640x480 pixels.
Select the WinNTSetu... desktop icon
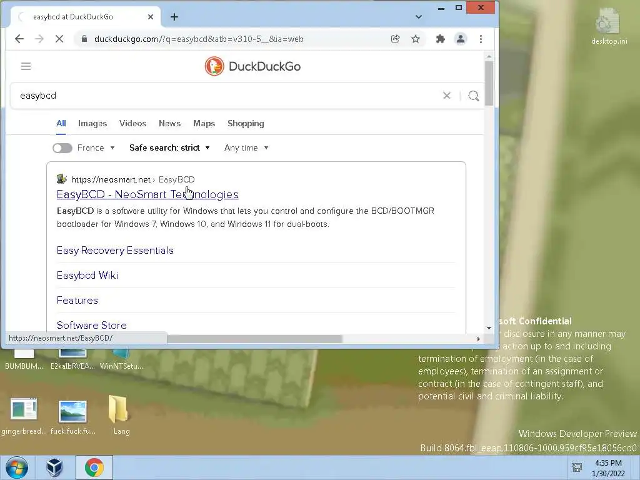(121, 361)
